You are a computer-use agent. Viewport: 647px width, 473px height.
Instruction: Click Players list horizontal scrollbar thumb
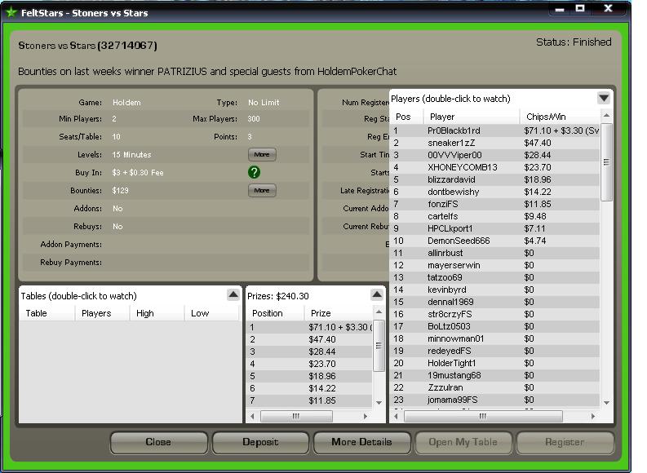click(x=483, y=417)
